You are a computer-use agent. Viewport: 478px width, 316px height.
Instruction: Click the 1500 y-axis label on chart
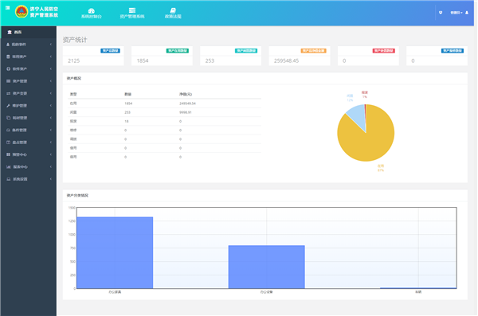point(72,208)
